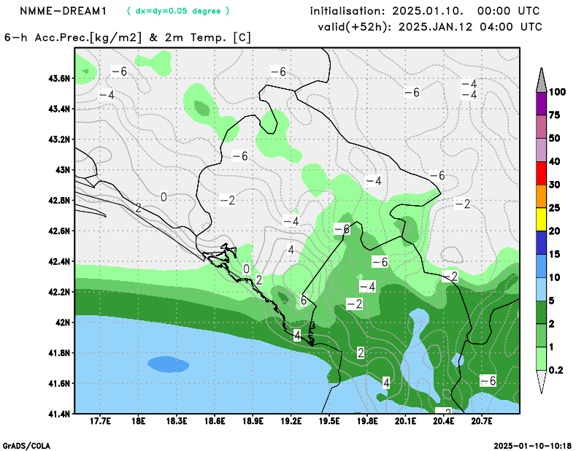Click the GrADS/COLA credit text
The image size is (584, 451).
pos(26,446)
